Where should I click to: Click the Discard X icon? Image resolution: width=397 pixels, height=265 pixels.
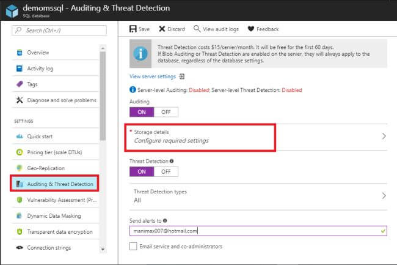point(162,29)
